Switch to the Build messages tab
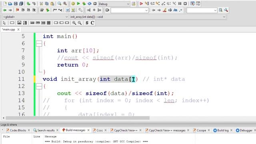Viewport: 256px width, 144px height. tap(76, 130)
